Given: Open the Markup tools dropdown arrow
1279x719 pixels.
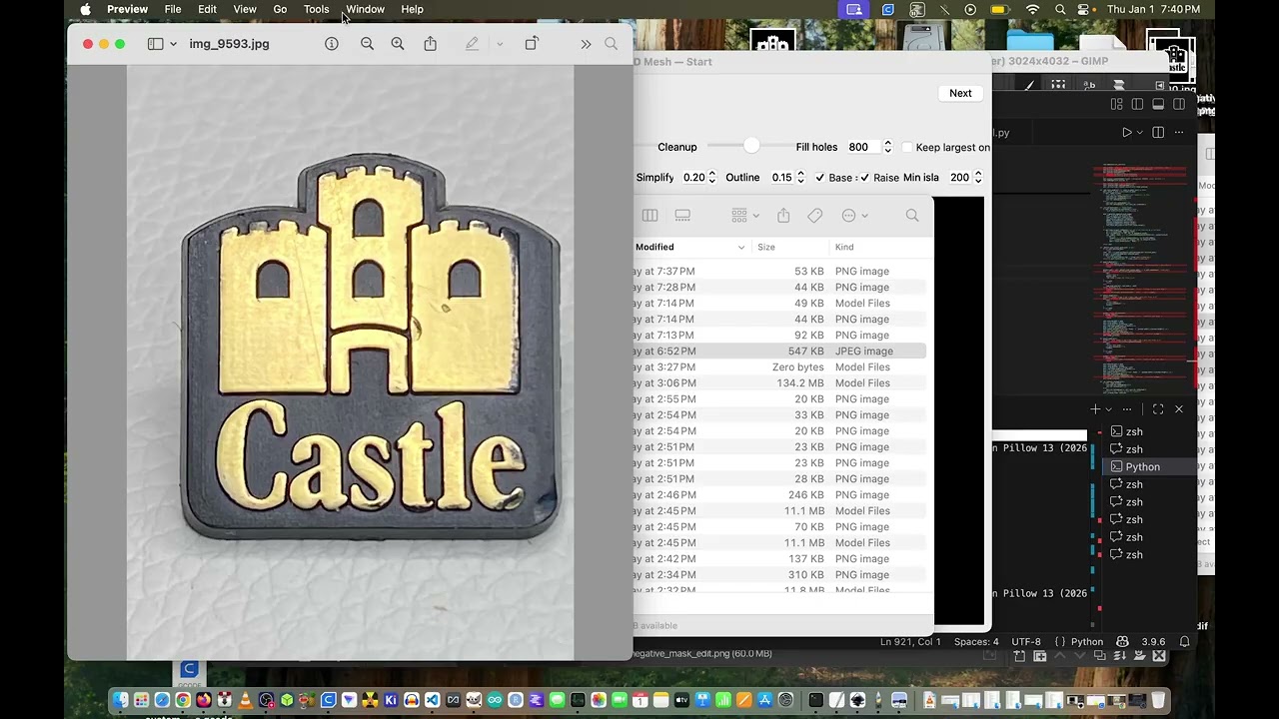Looking at the screenshot, I should (500, 44).
